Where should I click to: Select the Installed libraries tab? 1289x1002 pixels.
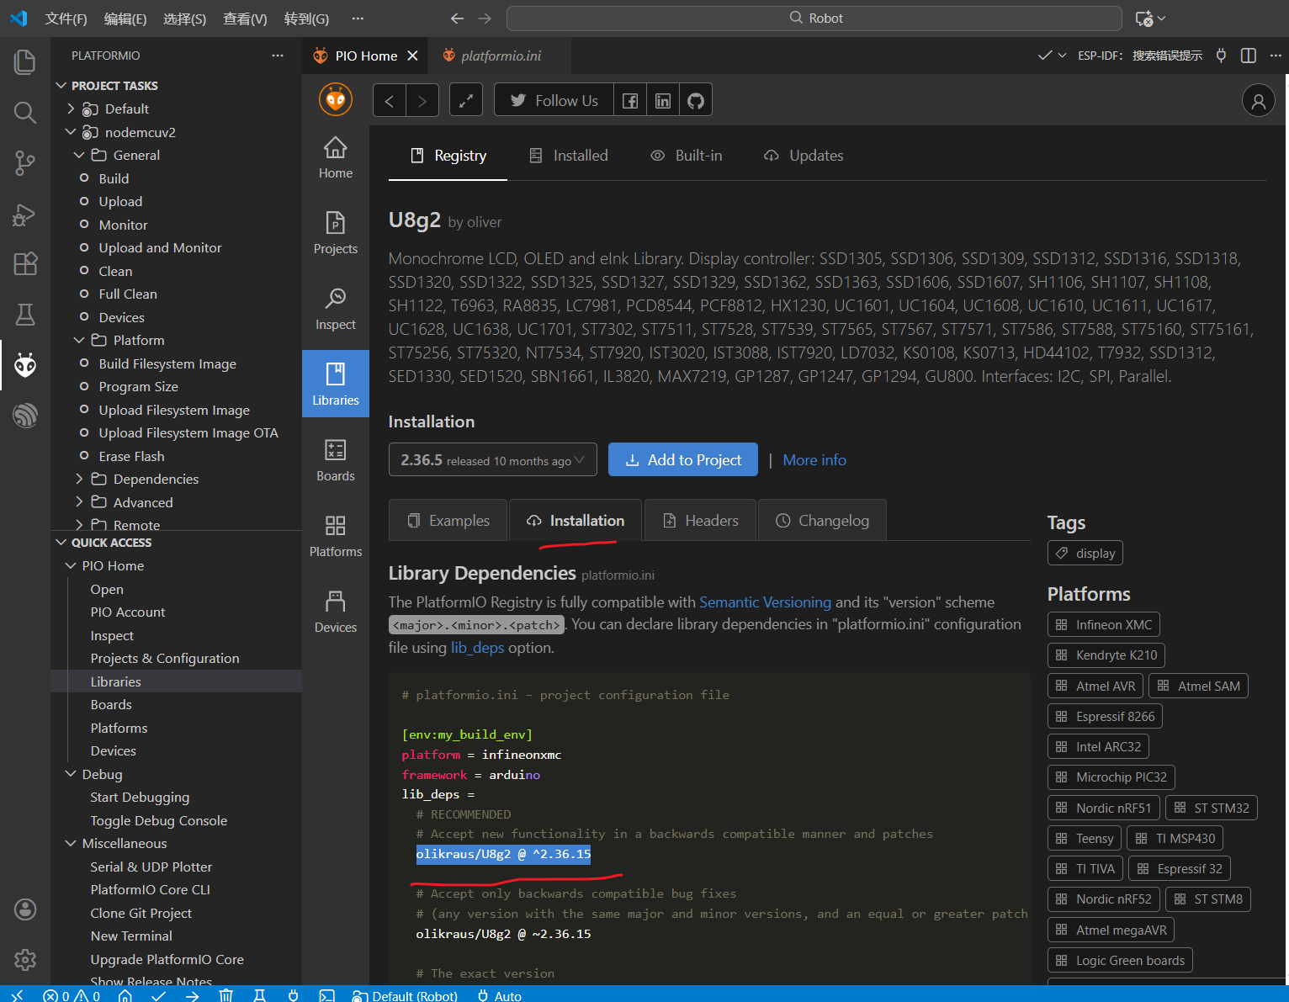(x=568, y=156)
